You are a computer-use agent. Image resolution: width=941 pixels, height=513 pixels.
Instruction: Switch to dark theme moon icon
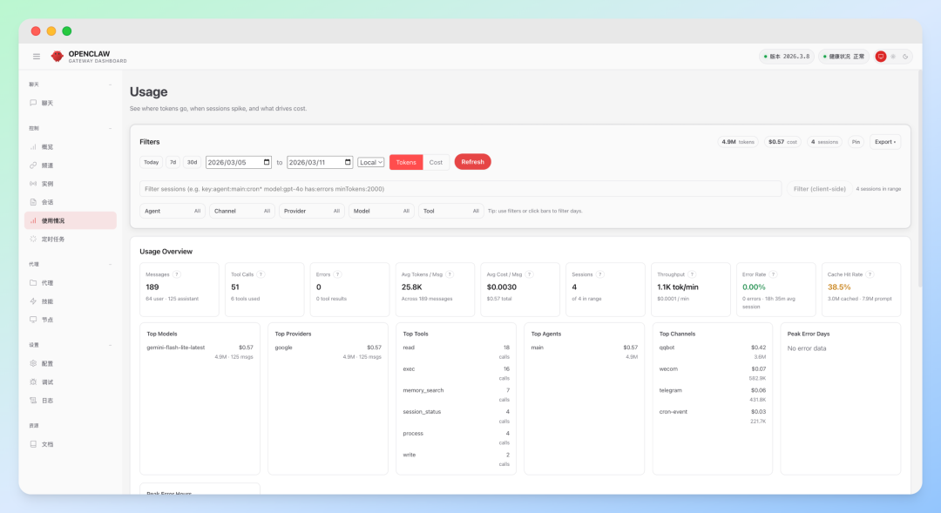pos(905,57)
